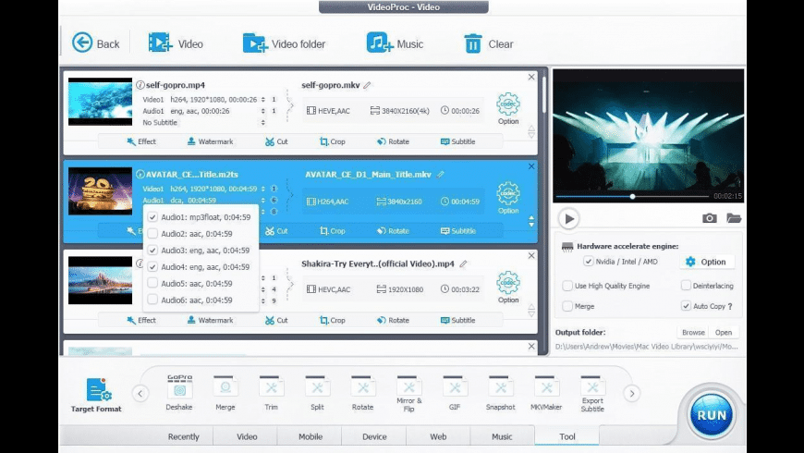
Task: Expand Video1 track selector for AVATAR file
Action: click(x=263, y=189)
